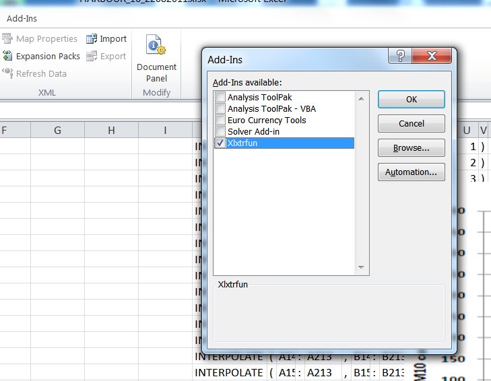Open the Automation... dialog

(x=411, y=172)
